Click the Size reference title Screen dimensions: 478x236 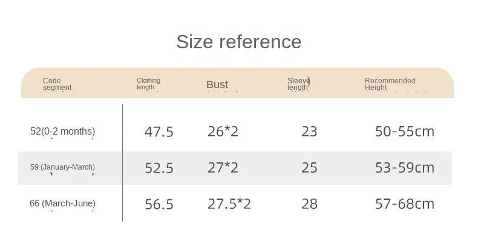pyautogui.click(x=238, y=42)
